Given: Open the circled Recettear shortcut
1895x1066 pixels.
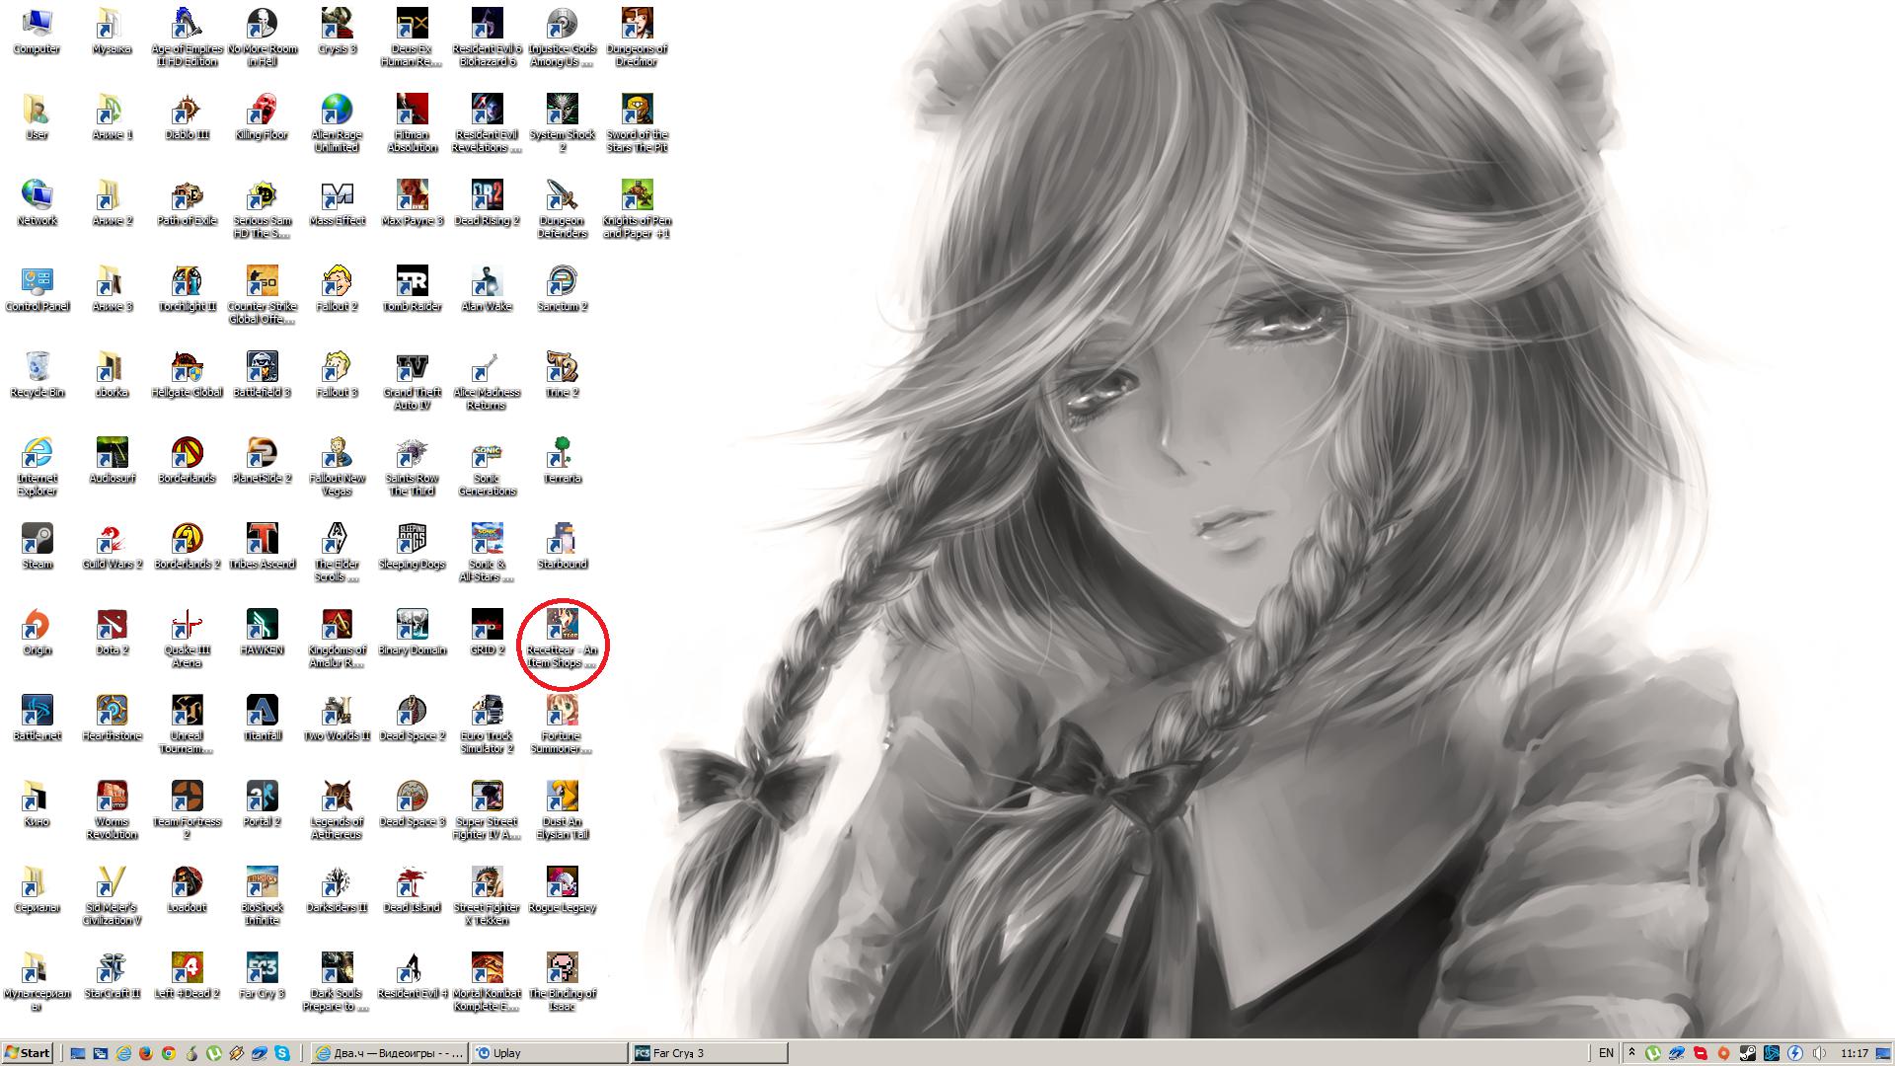Looking at the screenshot, I should click(x=562, y=626).
